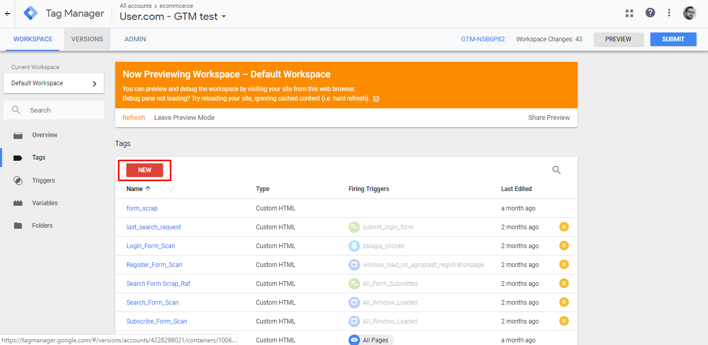Screen dimensions: 708x345
Task: Click the help icon in the orange preview banner
Action: point(376,98)
